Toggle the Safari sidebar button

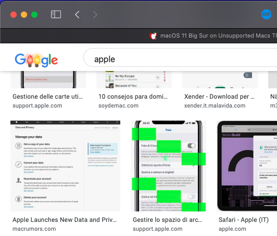tap(56, 15)
